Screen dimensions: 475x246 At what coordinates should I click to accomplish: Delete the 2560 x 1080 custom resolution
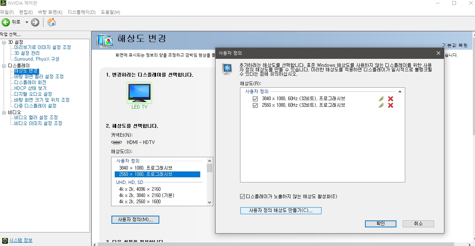pyautogui.click(x=390, y=105)
